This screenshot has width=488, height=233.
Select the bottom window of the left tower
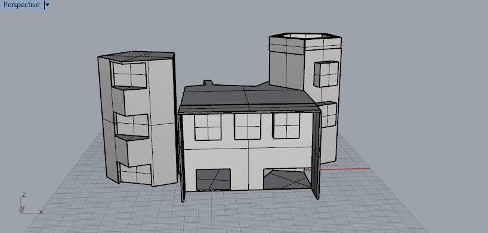point(135,174)
